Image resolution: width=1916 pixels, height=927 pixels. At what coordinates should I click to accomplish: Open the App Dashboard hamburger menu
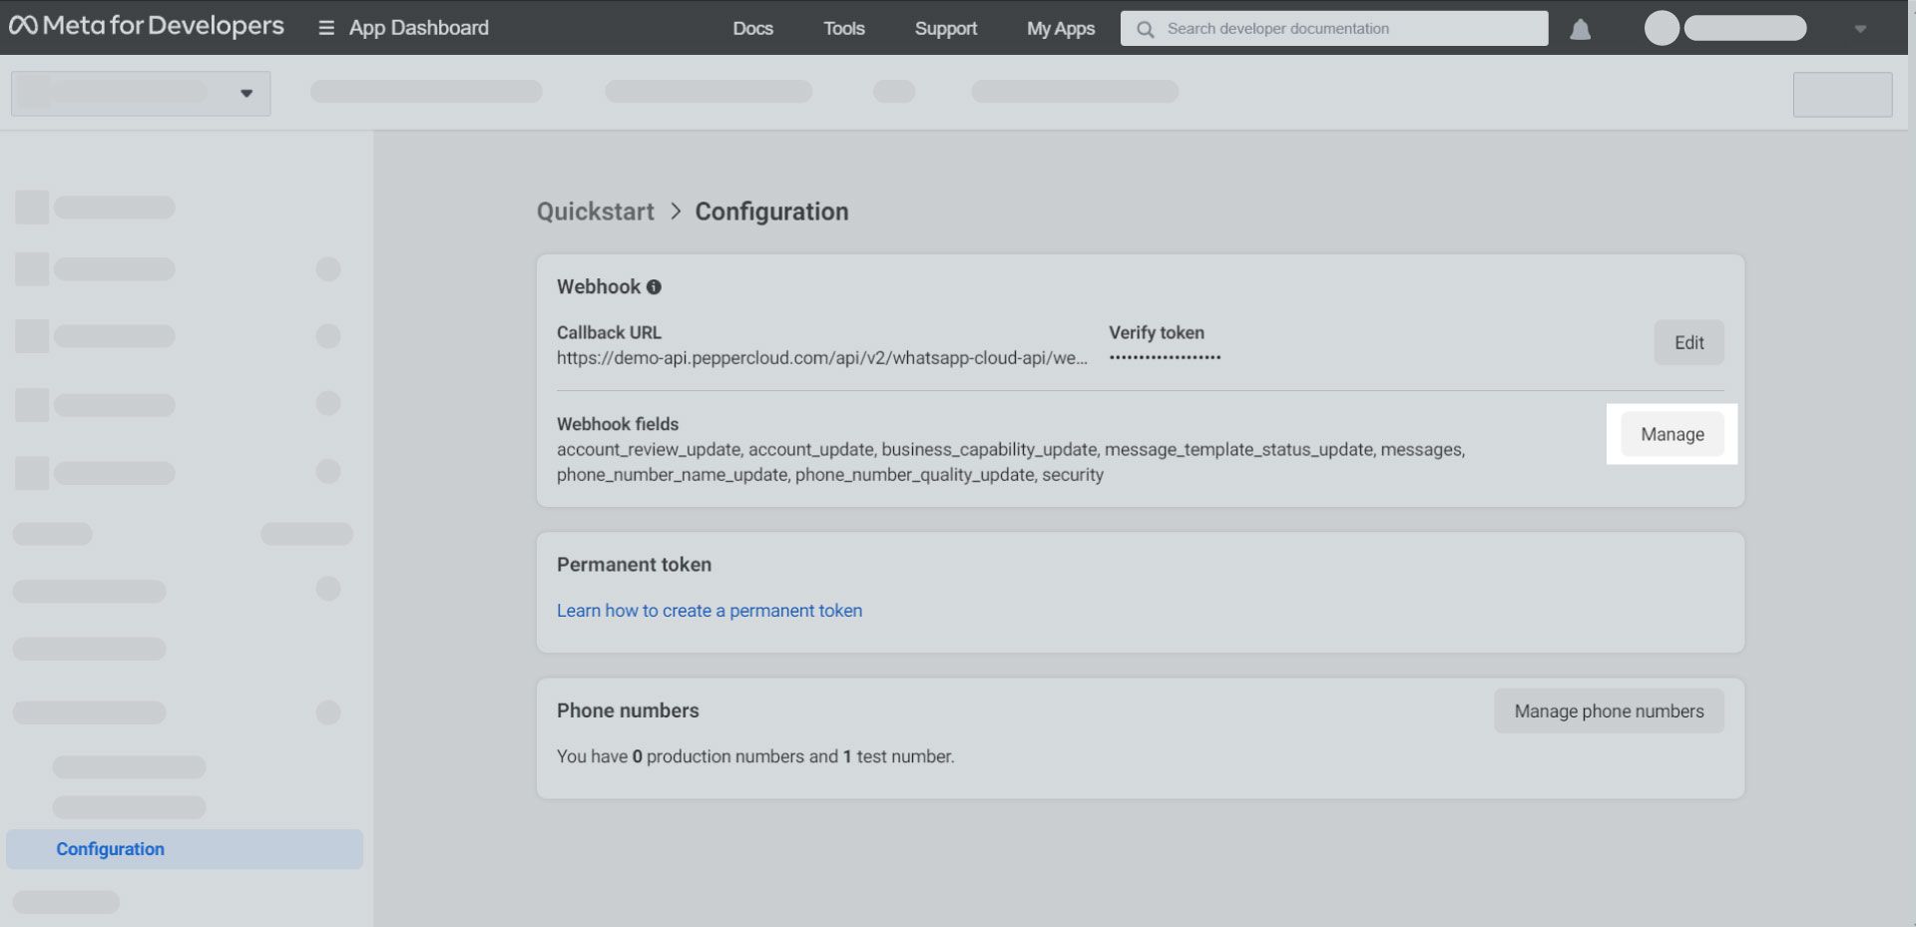[325, 28]
